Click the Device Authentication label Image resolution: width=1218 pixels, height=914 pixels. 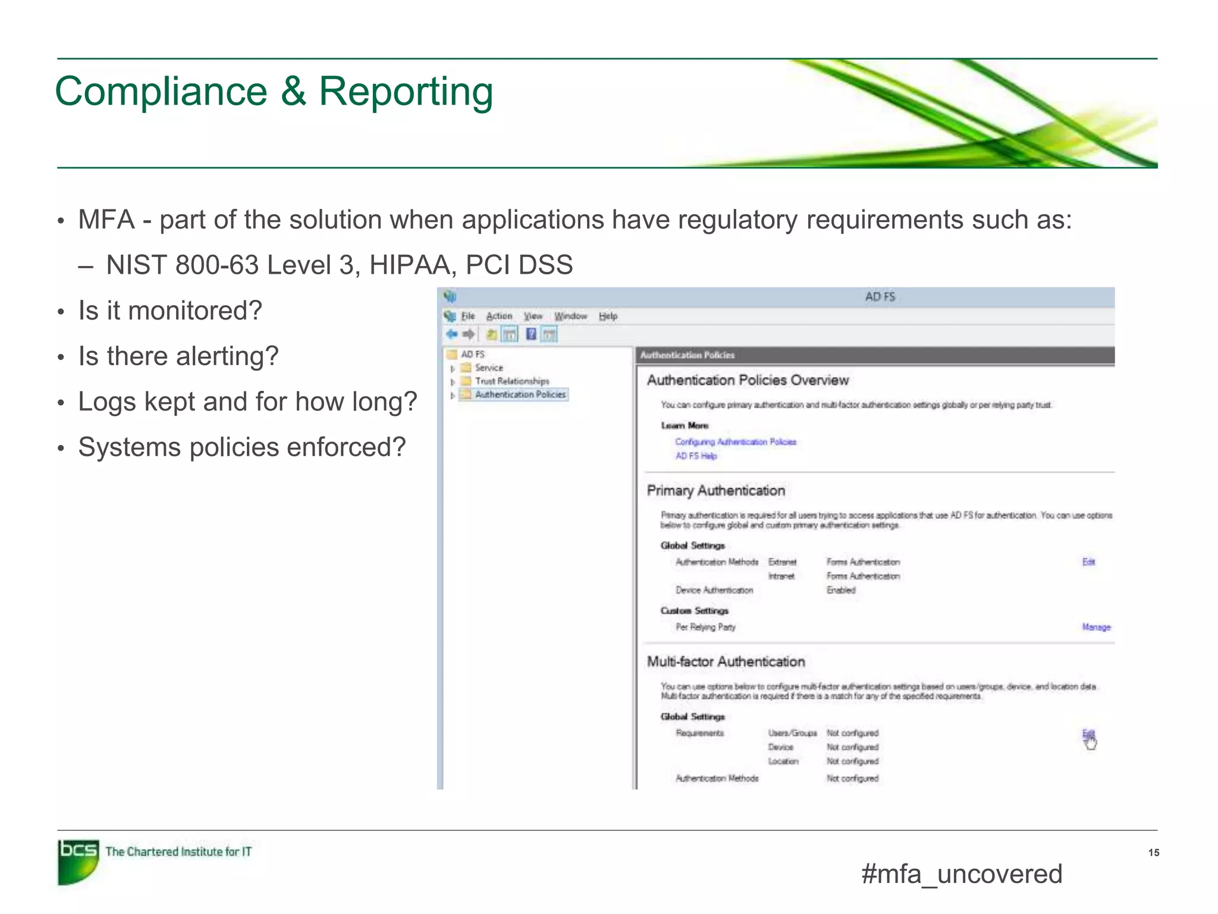[x=714, y=590]
